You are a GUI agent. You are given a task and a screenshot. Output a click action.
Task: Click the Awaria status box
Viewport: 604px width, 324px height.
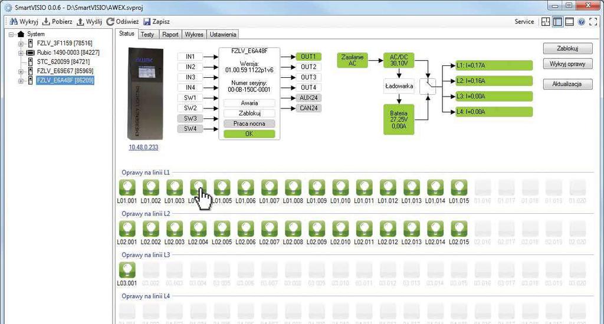pyautogui.click(x=250, y=103)
